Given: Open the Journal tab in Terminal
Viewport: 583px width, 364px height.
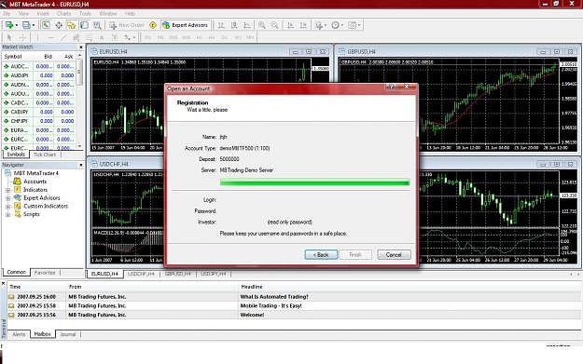Looking at the screenshot, I should [68, 334].
